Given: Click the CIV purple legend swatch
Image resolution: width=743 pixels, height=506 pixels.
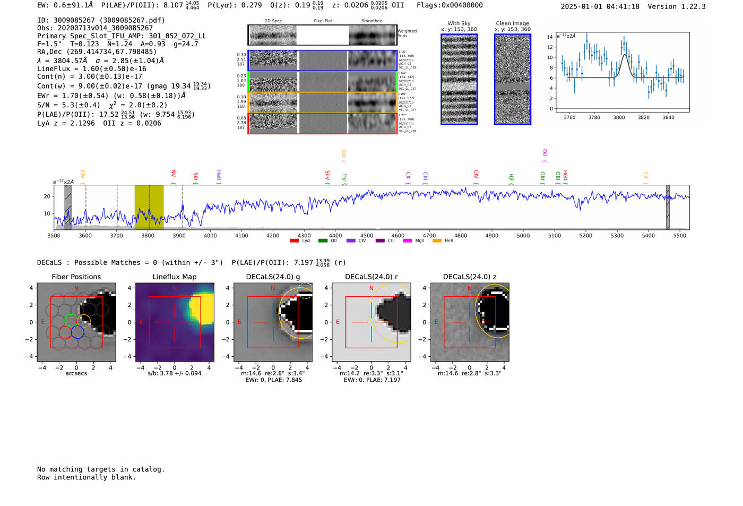Looking at the screenshot, I should click(x=351, y=241).
